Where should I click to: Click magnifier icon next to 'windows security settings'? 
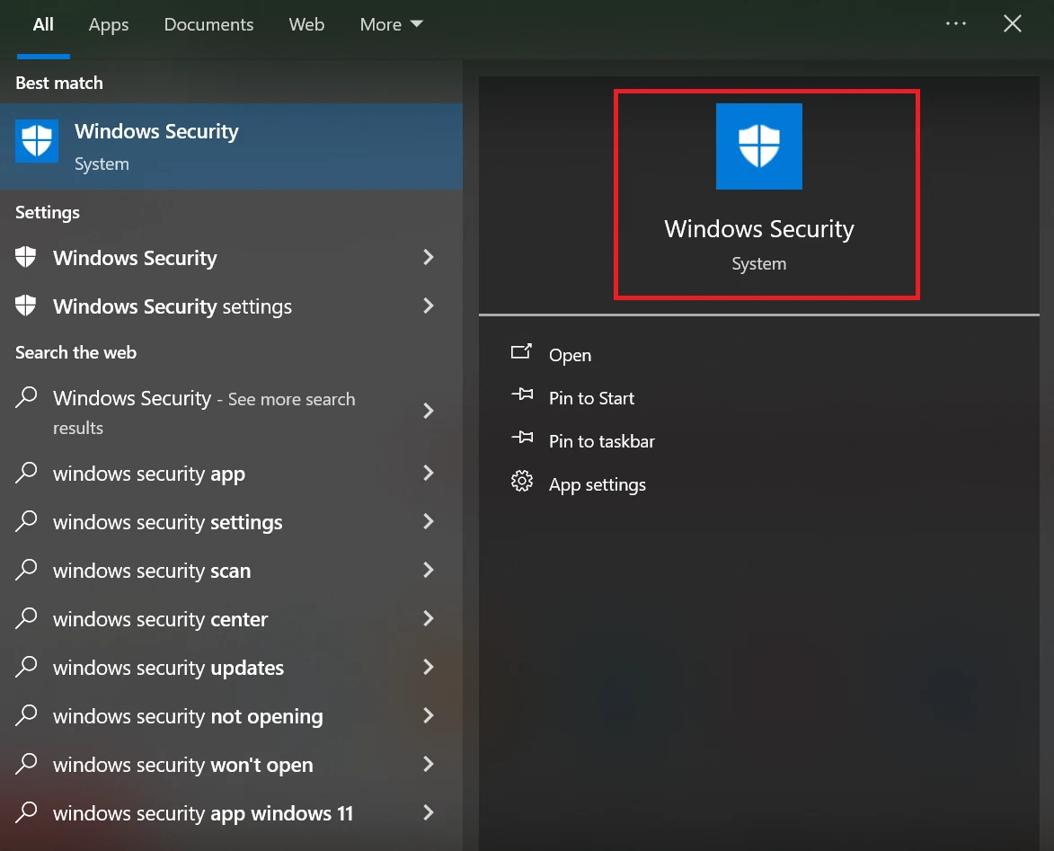(26, 520)
